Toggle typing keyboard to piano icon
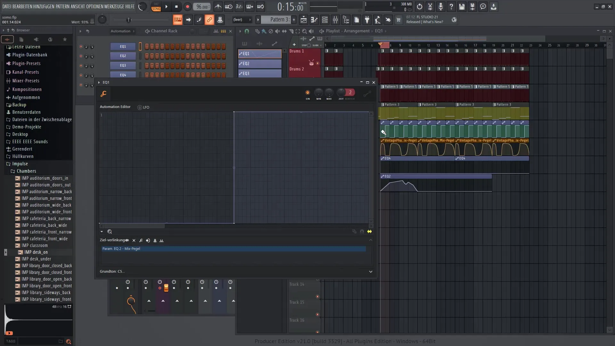This screenshot has height=346, width=615. (177, 20)
